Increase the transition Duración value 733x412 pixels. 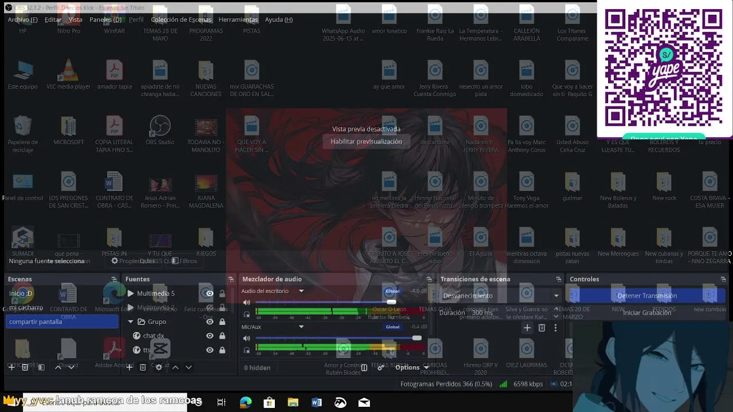coord(556,310)
